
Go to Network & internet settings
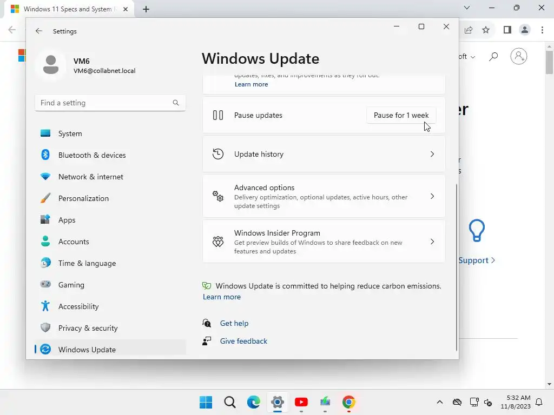(110, 177)
